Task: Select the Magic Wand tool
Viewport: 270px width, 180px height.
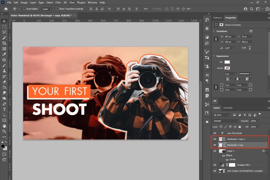Action: pyautogui.click(x=4, y=38)
